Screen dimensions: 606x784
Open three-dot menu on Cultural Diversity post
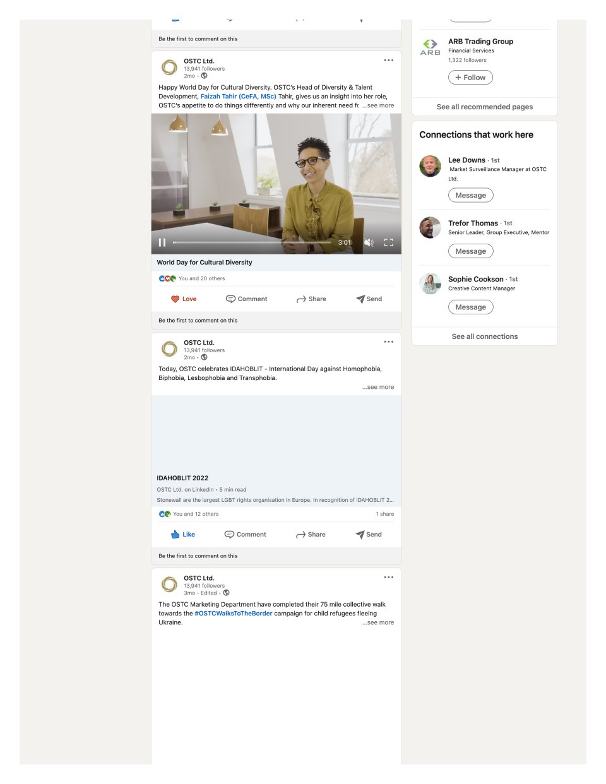389,61
